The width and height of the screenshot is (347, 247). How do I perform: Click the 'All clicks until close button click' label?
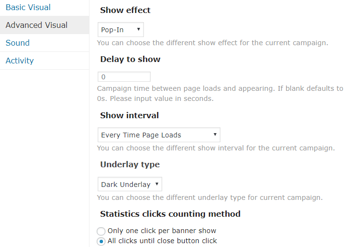pos(162,241)
